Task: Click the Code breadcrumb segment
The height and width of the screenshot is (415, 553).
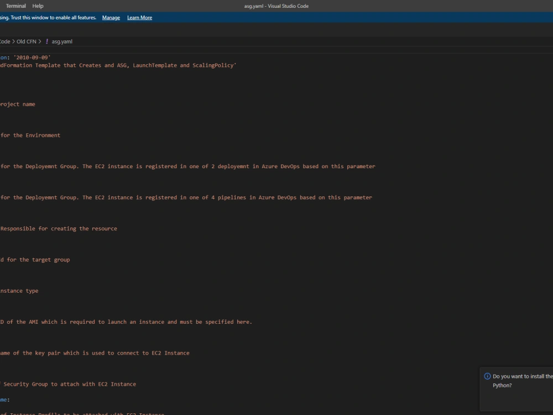Action: (6, 41)
